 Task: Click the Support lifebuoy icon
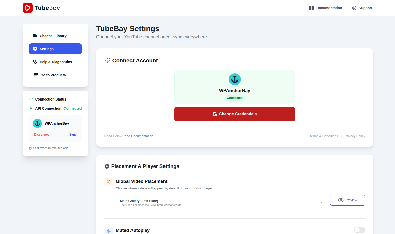354,8
